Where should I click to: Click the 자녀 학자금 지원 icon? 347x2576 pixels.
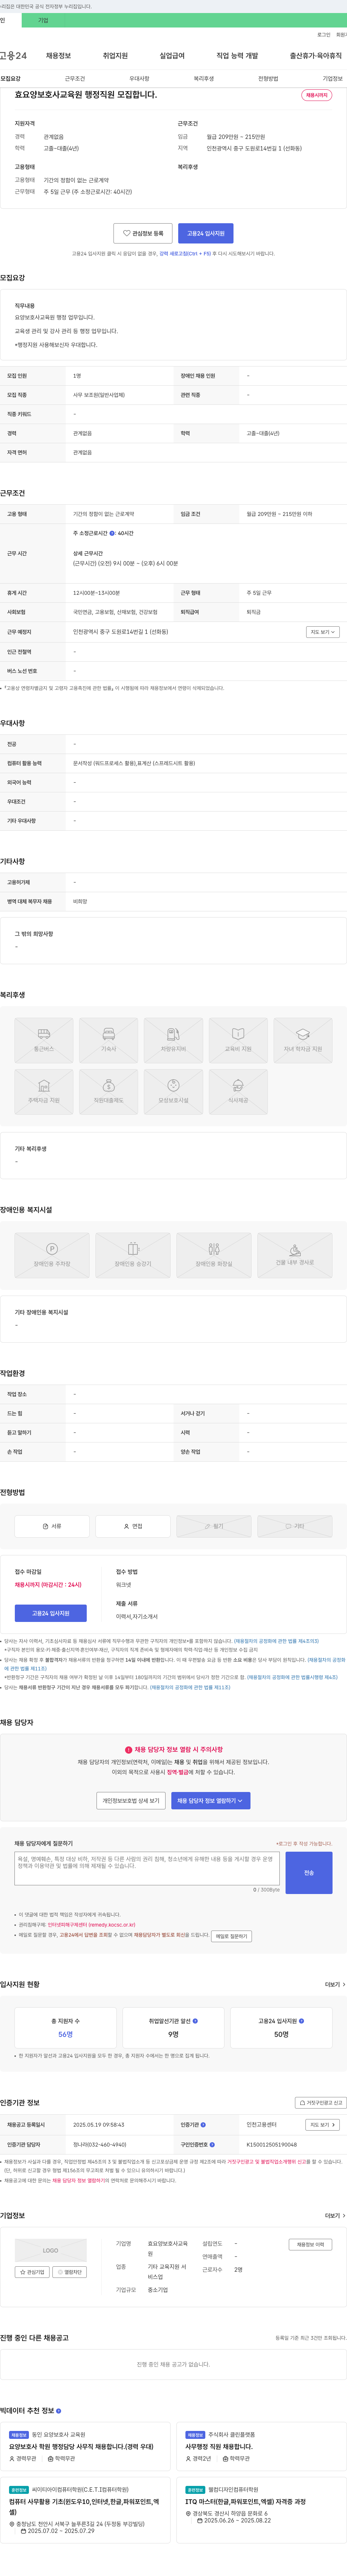(x=303, y=1040)
